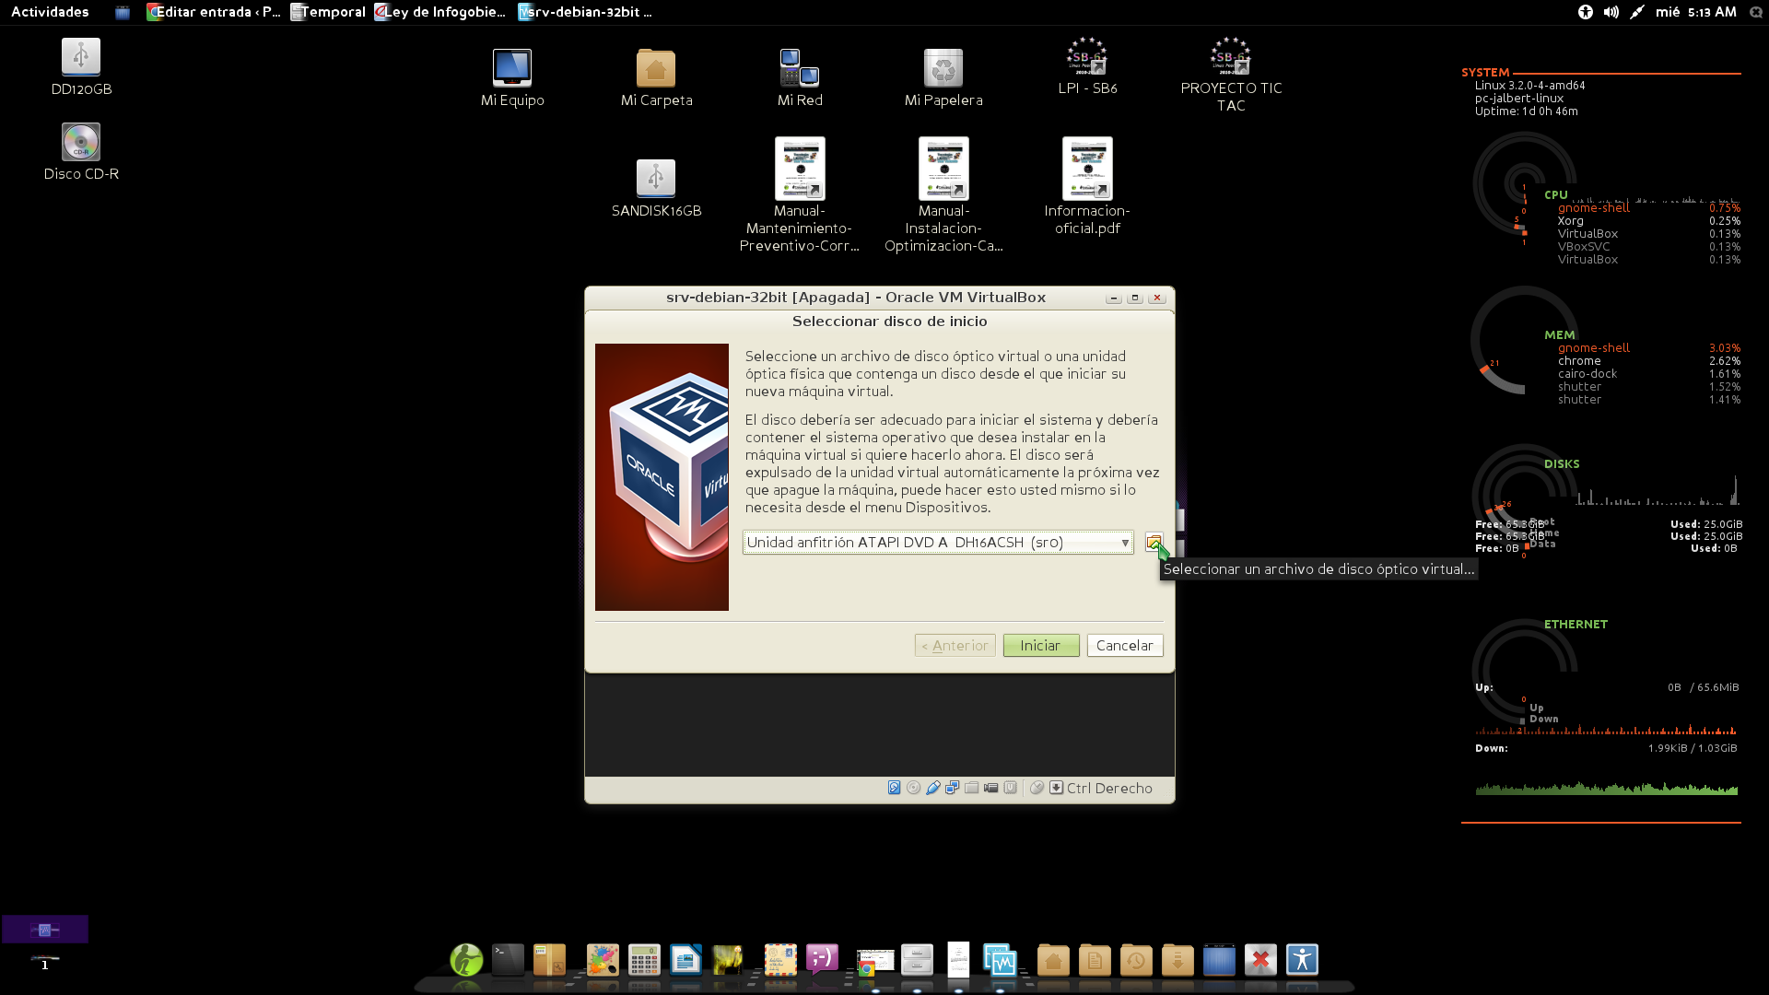Open the Actividades overview
1769x995 pixels.
click(x=50, y=12)
